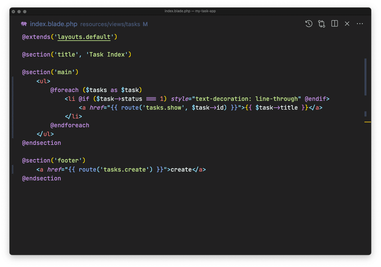Click the text-decoration: line-through style value
This screenshot has height=267, width=381.
(246, 99)
